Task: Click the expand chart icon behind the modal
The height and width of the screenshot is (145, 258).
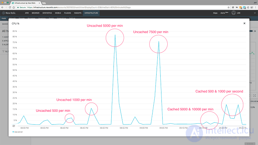Action: tap(255, 96)
